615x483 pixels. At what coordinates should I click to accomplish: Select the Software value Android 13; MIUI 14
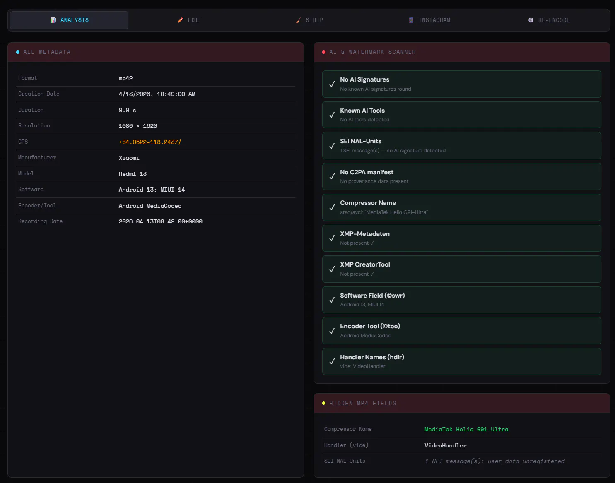coord(152,190)
